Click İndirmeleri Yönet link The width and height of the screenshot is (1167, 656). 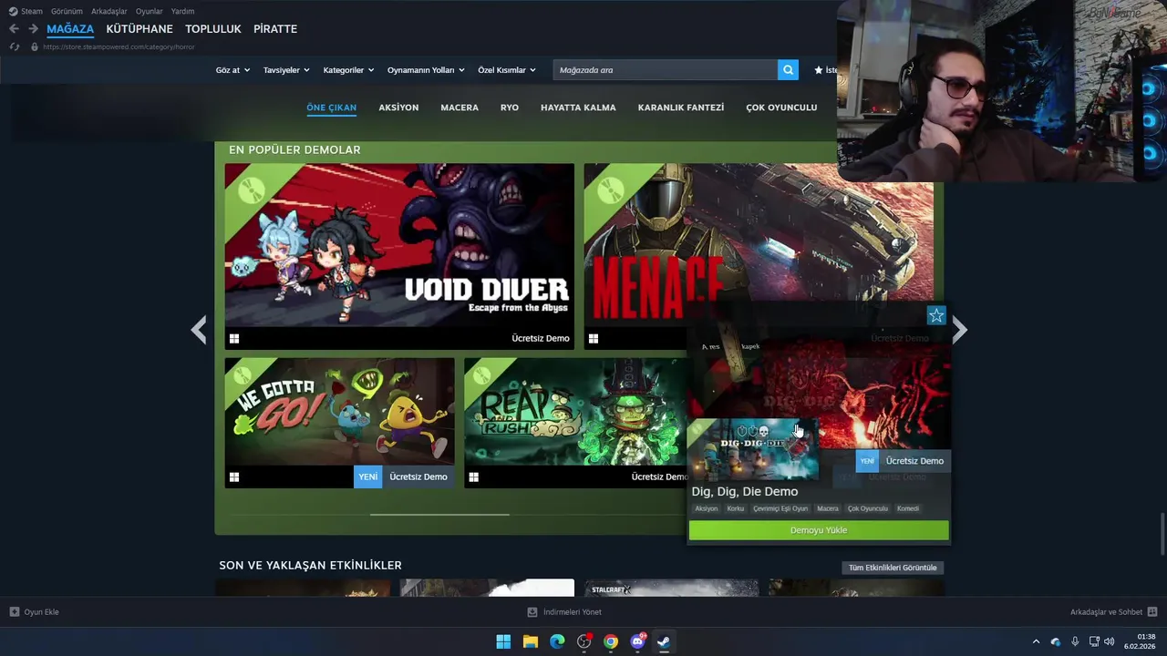[572, 612]
